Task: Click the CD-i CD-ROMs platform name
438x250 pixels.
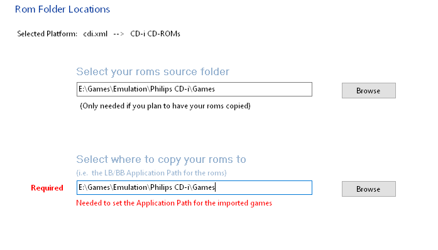Action: point(155,34)
